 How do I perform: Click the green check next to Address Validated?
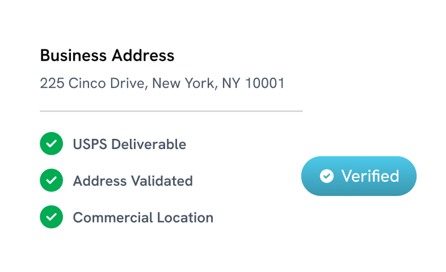pos(51,181)
